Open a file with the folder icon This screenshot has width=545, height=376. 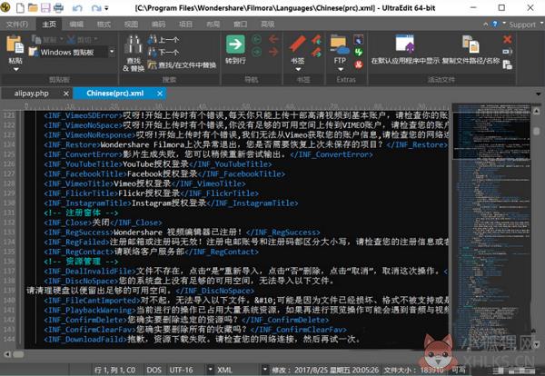[x=33, y=7]
